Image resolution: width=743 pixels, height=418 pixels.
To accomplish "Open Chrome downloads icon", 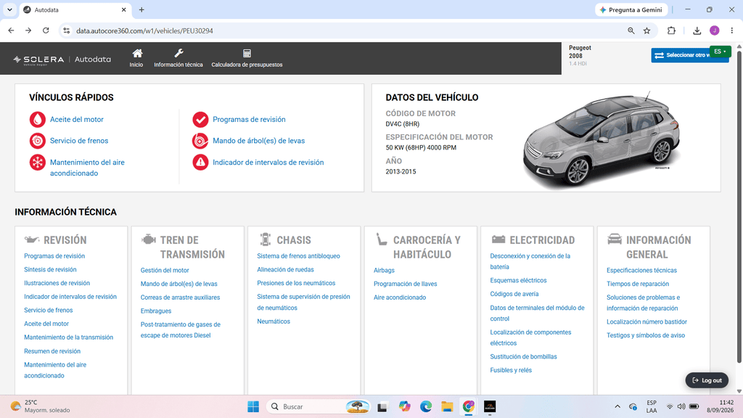I will click(x=697, y=30).
